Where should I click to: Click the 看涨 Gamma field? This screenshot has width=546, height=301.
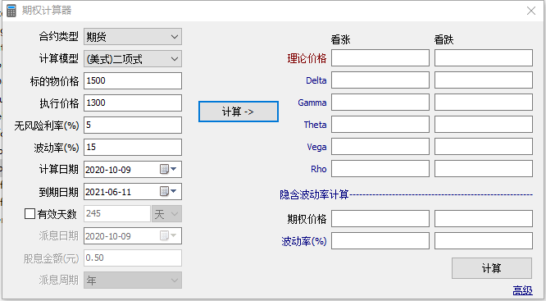[x=380, y=102]
